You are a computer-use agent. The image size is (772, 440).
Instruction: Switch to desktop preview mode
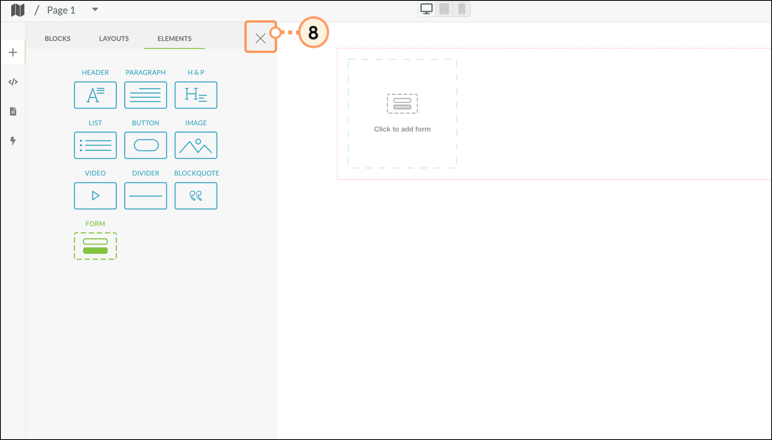pyautogui.click(x=426, y=9)
